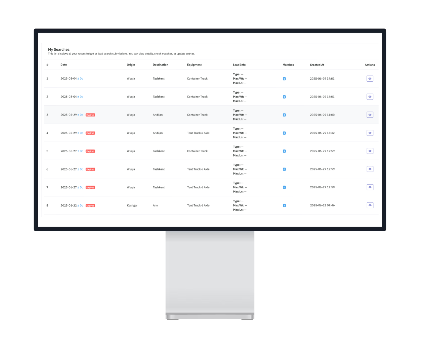Select the Destination column header

coord(160,65)
